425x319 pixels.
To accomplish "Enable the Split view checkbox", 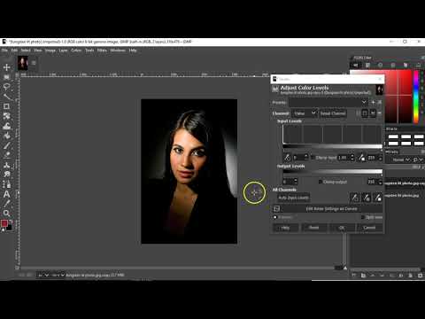I will point(363,217).
